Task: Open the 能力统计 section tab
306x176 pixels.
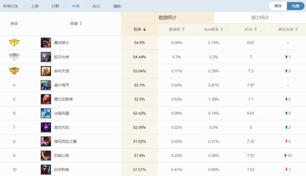Action: pyautogui.click(x=260, y=18)
